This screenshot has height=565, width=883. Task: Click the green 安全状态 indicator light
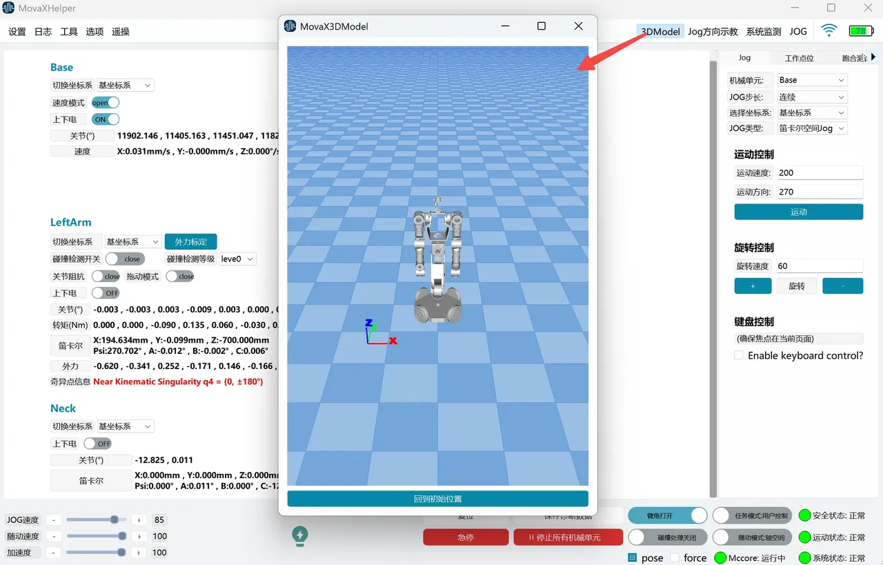click(804, 515)
